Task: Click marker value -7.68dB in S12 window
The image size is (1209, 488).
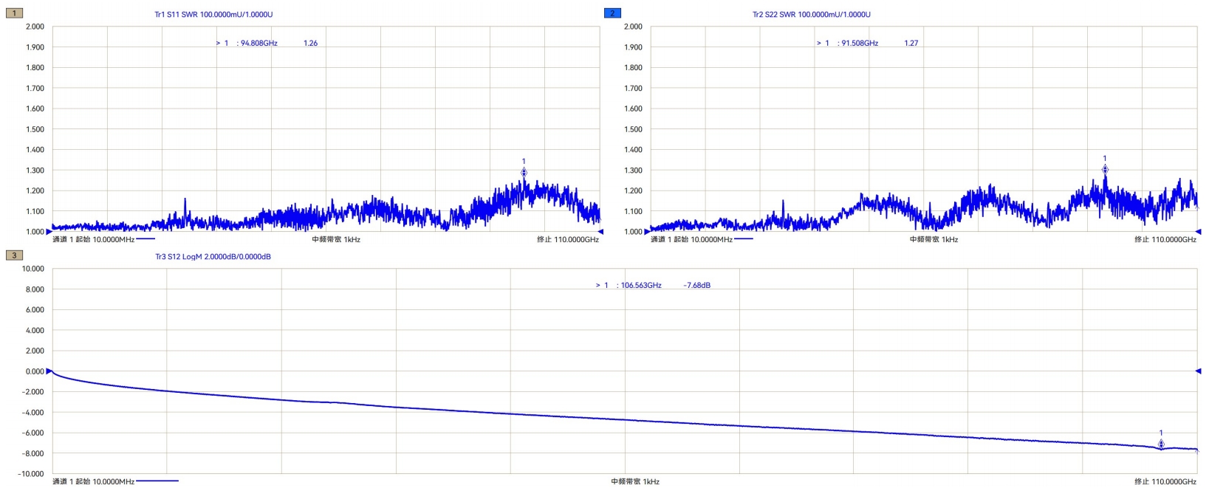Action: point(696,286)
